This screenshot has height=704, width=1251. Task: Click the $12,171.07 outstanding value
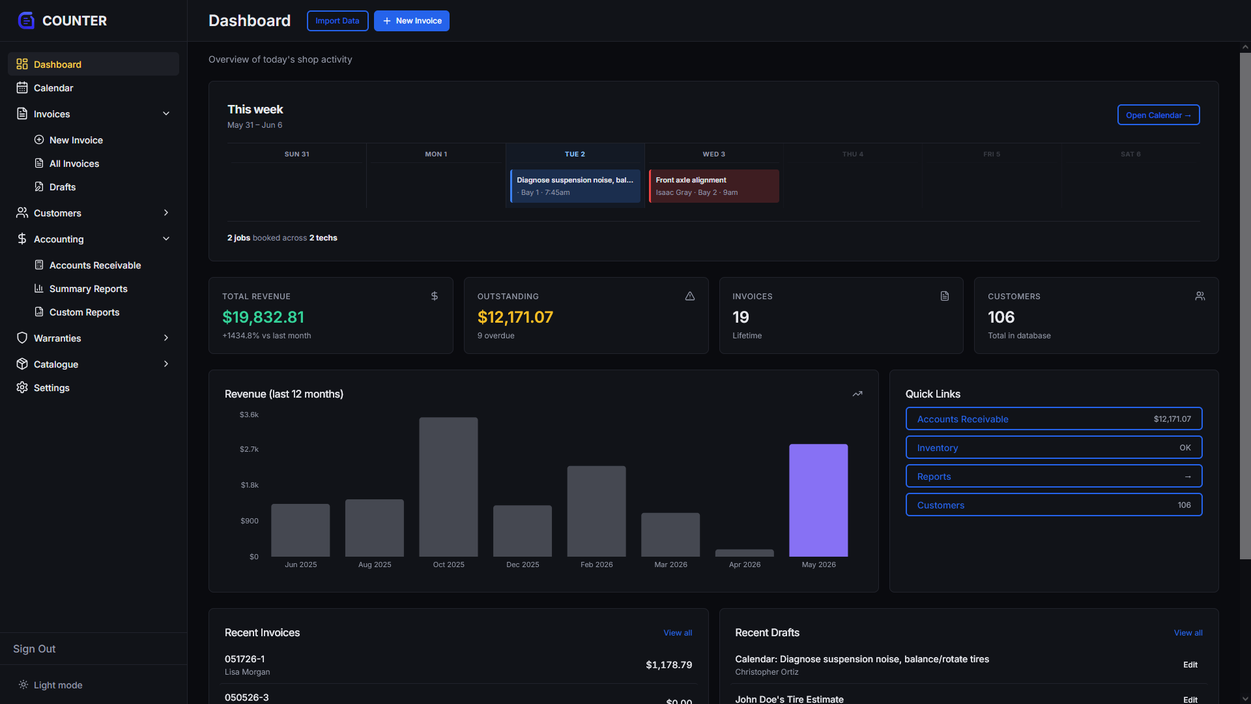[x=515, y=317]
